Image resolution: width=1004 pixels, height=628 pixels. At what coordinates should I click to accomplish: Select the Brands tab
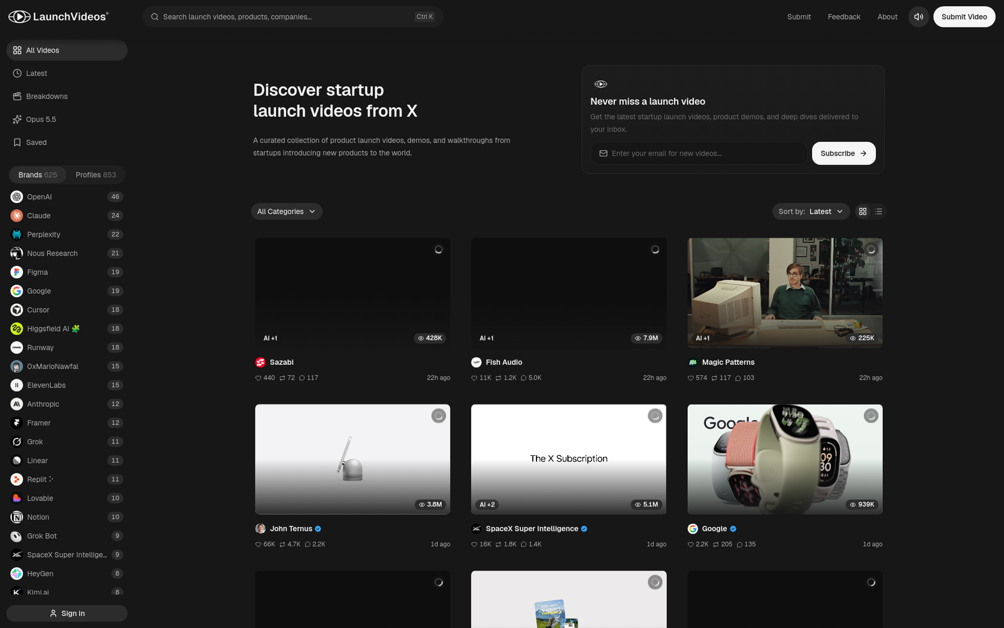[x=38, y=175]
